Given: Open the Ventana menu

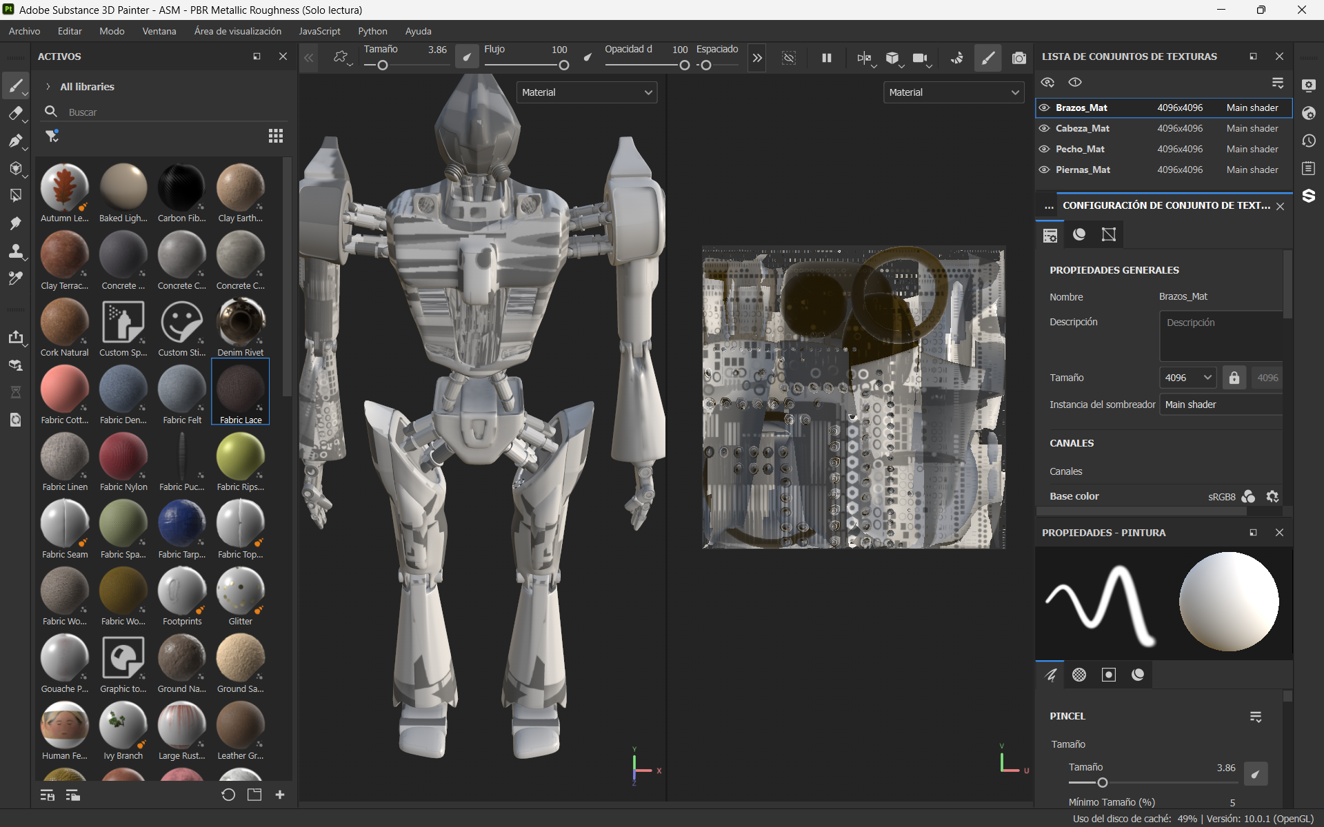Looking at the screenshot, I should coord(159,31).
